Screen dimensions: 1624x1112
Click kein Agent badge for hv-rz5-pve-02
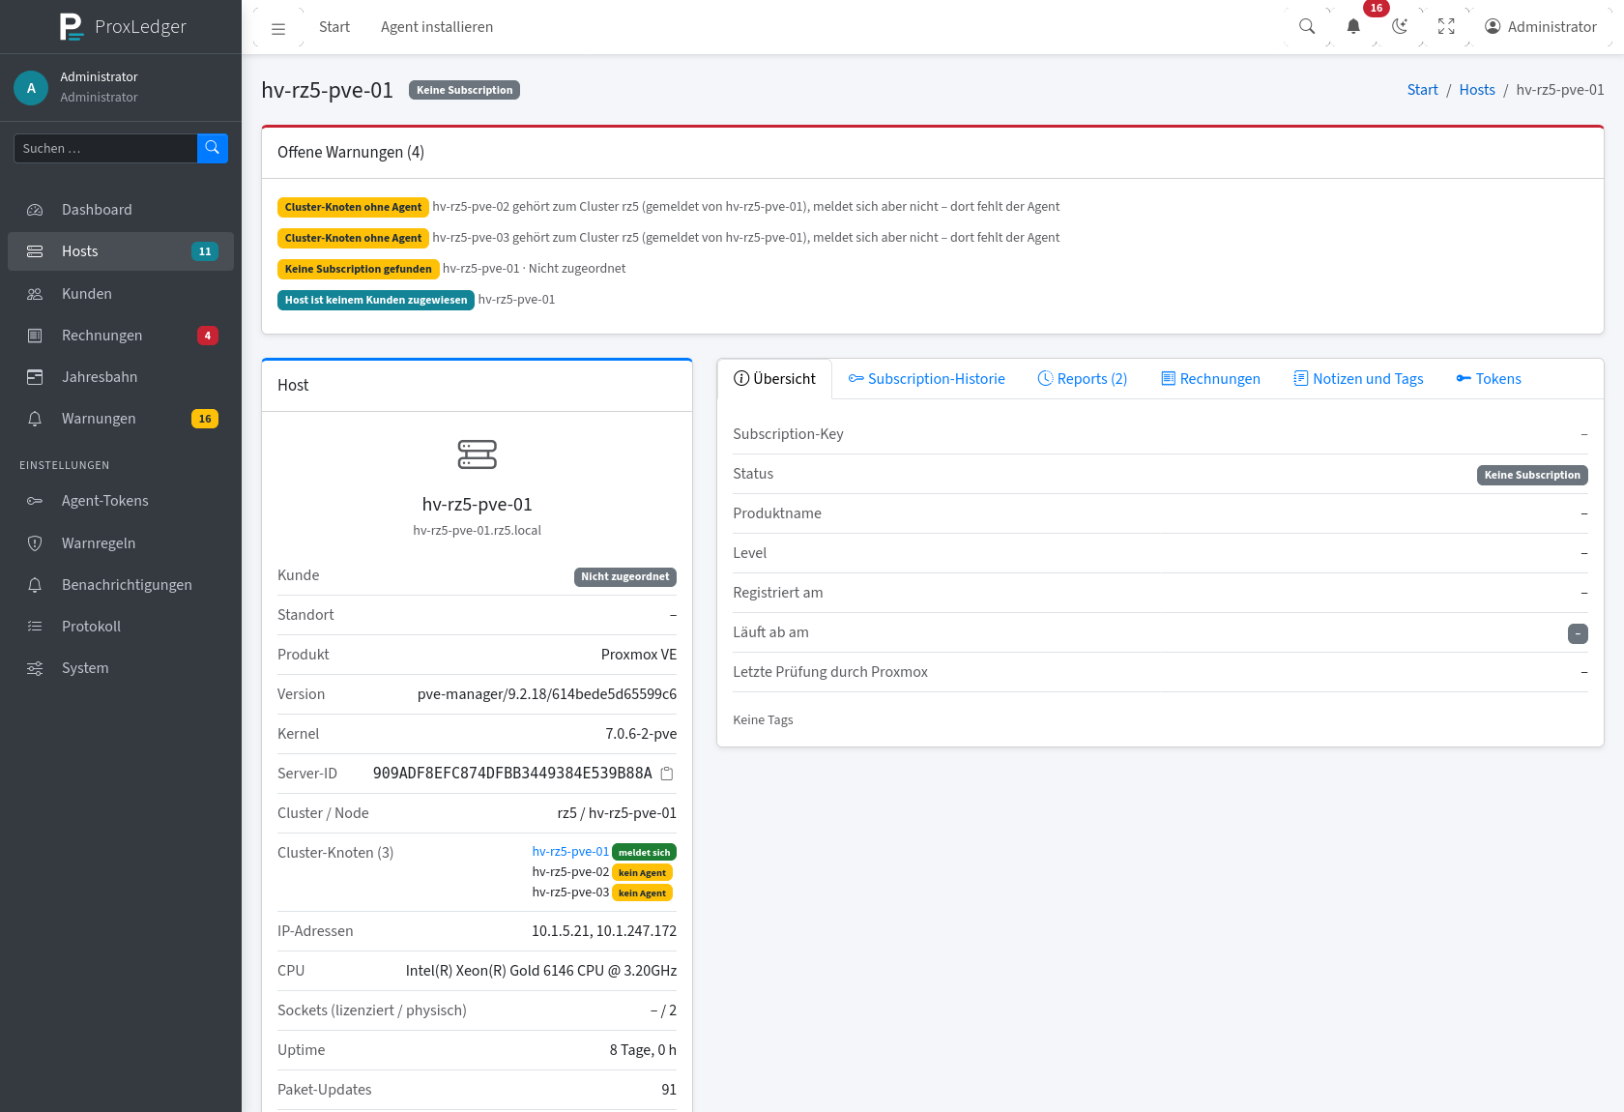coord(643,873)
